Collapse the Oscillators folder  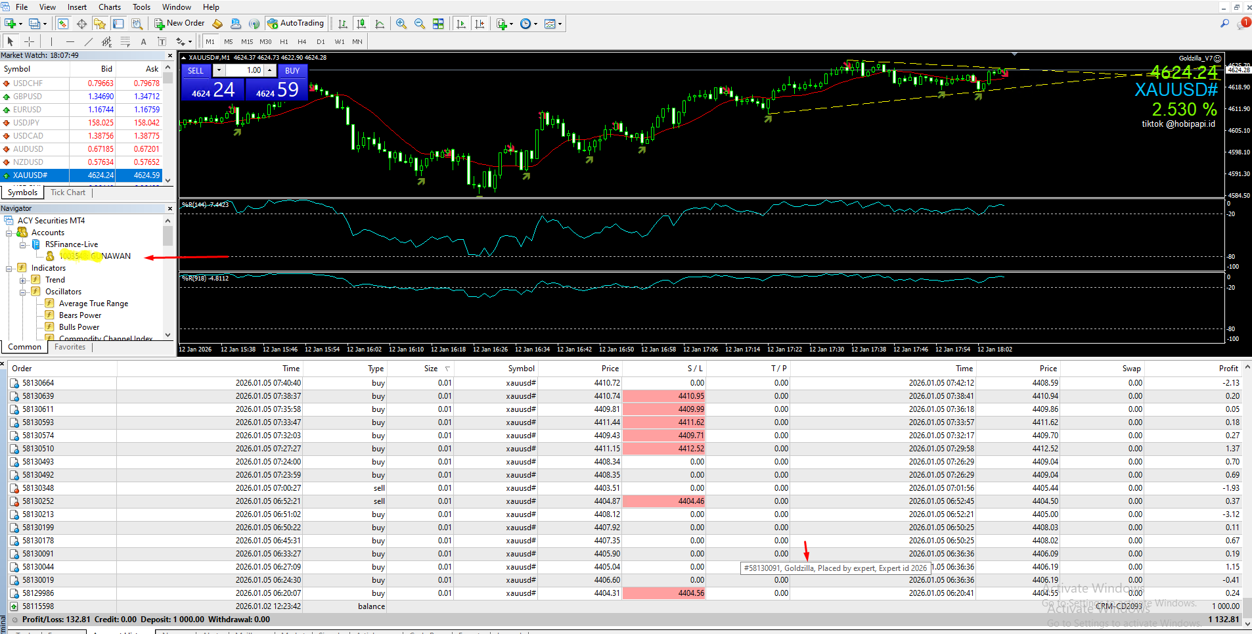[x=23, y=292]
